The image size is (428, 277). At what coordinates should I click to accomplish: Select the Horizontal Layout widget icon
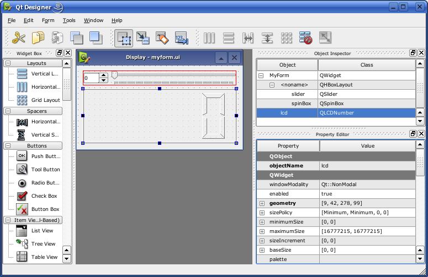coord(22,87)
